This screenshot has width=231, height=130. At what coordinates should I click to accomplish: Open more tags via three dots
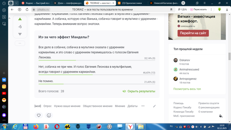(x=143, y=106)
